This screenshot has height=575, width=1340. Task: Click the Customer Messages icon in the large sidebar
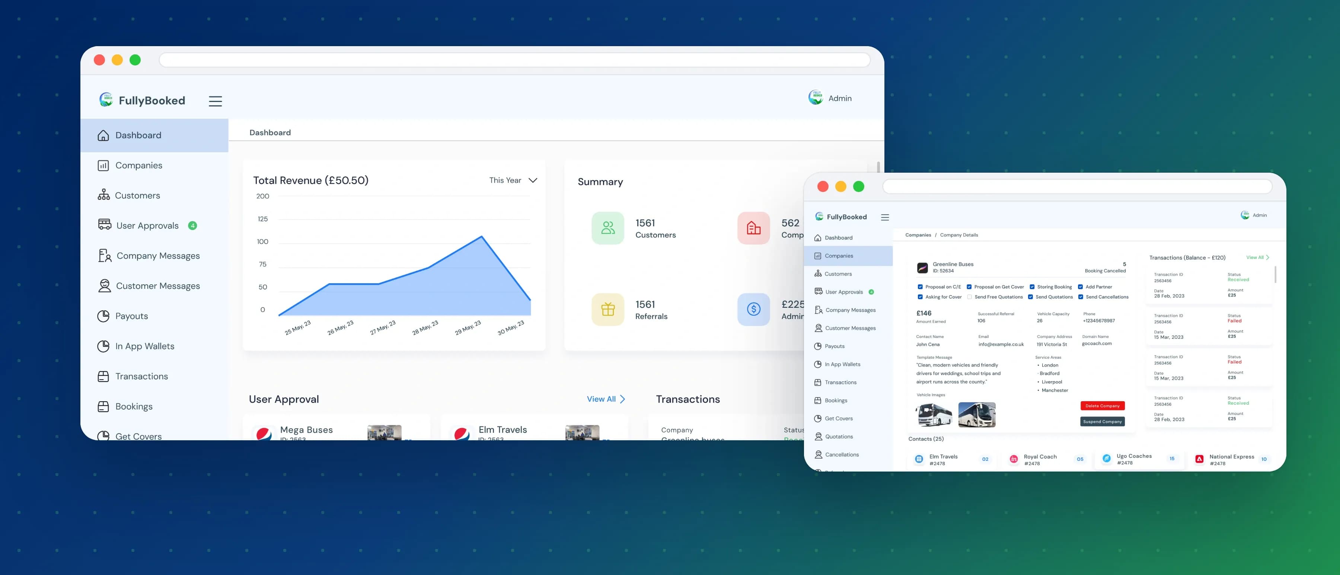(x=105, y=285)
